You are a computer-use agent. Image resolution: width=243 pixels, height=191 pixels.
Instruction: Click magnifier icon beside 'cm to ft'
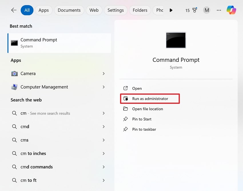pyautogui.click(x=14, y=180)
